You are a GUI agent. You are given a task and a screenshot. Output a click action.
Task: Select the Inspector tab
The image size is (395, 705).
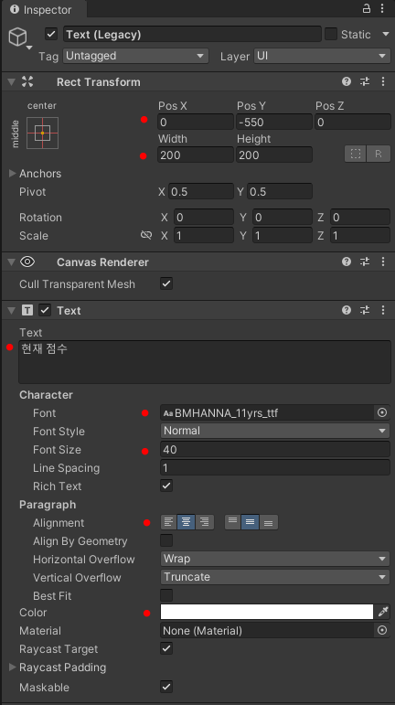44,9
